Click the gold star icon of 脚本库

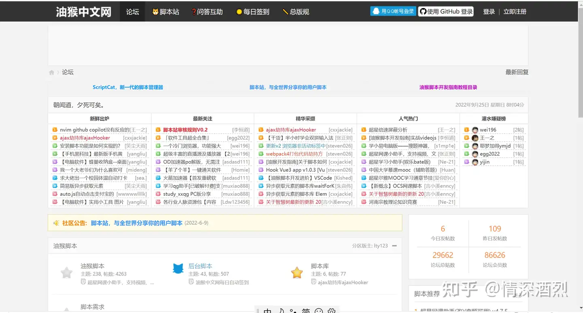(x=297, y=273)
